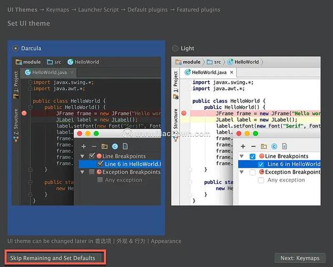Click the Next: Keymaps button
This screenshot has height=267, width=333.
[x=300, y=258]
